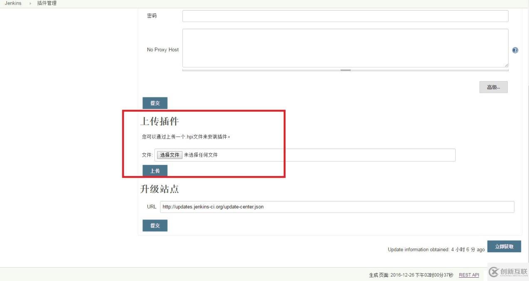529x281 pixels.
Task: Click the 未选择任何文件 status text
Action: [201, 155]
